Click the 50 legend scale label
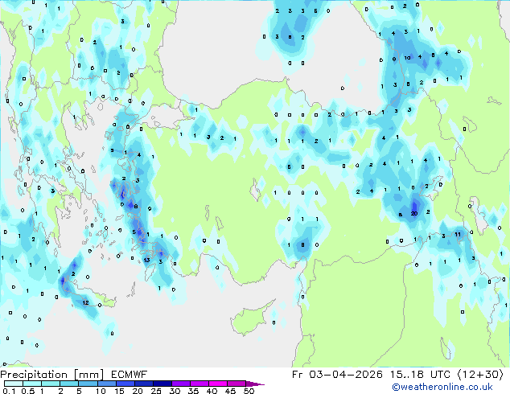Viewport: 510px width, 394px height. click(249, 391)
